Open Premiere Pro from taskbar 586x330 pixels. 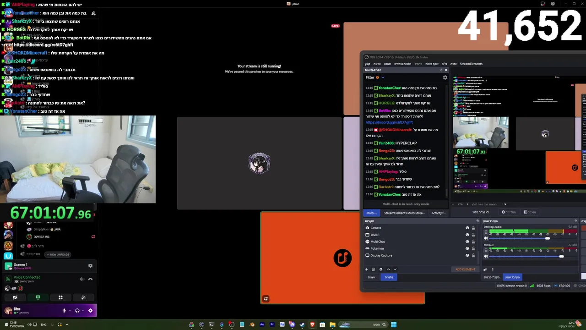point(272,324)
